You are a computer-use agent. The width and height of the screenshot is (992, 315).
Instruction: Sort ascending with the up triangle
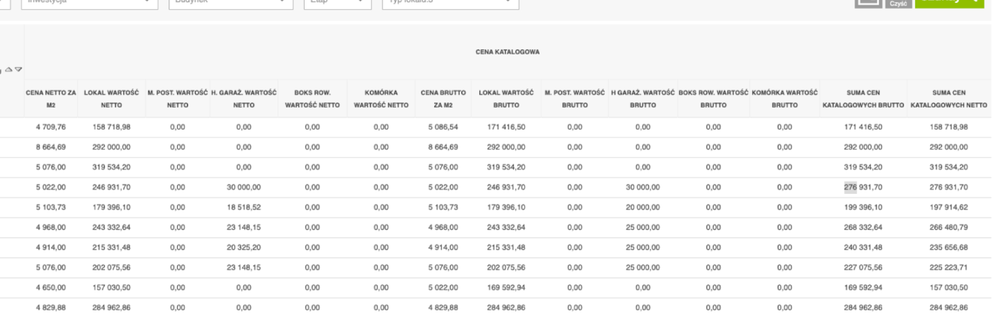[x=9, y=70]
